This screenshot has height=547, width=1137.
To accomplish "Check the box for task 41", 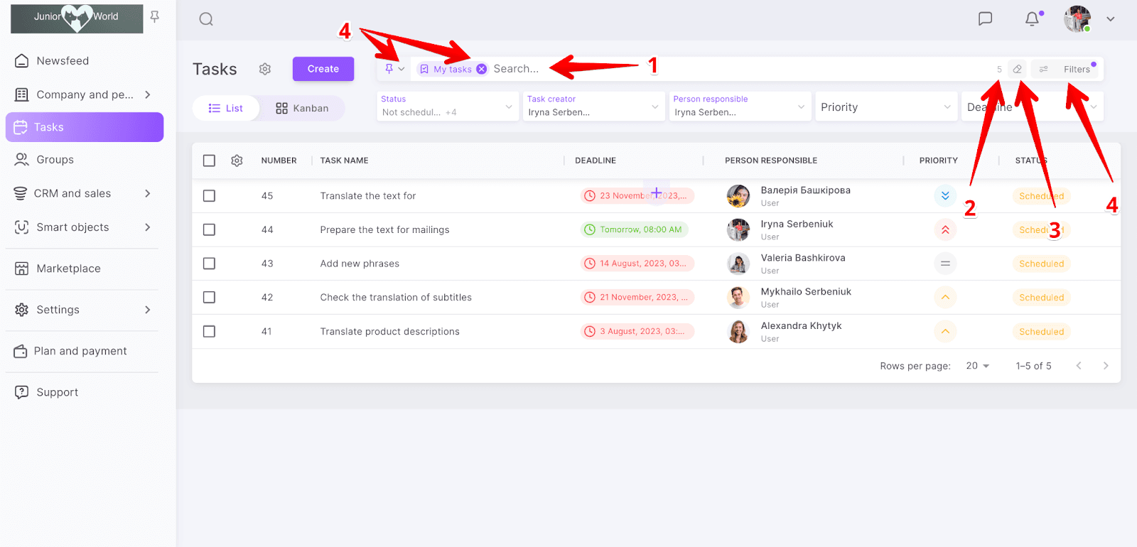I will click(209, 331).
